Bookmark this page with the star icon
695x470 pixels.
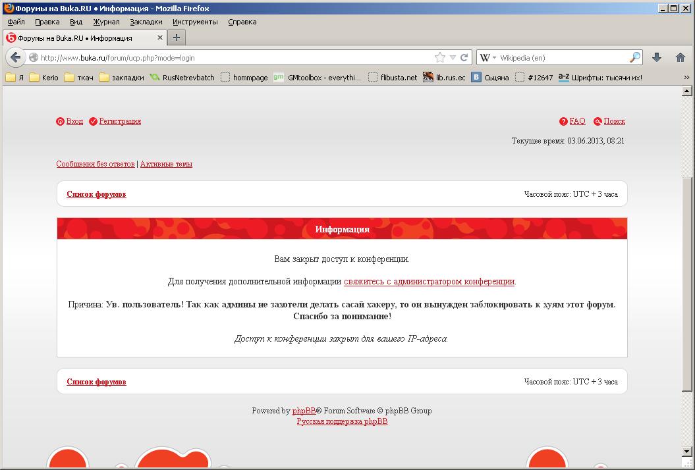pyautogui.click(x=439, y=57)
